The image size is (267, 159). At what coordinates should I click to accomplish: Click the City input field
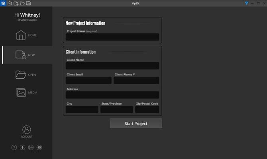(82, 110)
